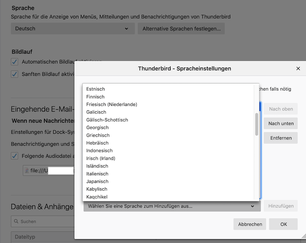Click the dropdown arrow in language selector
The image size is (306, 243).
coord(252,206)
